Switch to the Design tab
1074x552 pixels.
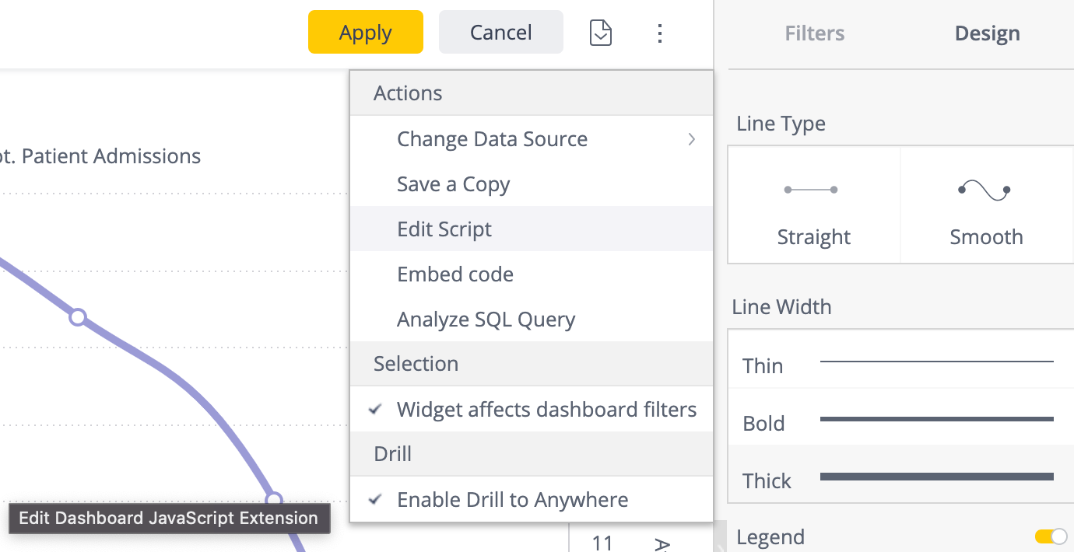click(x=987, y=33)
